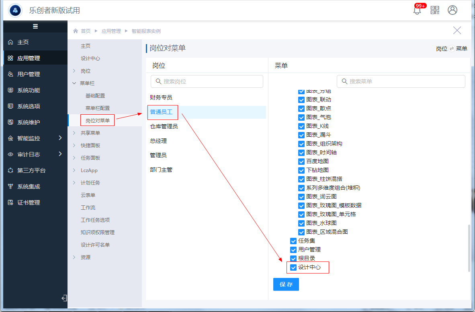Open the notification bell icon

[417, 10]
